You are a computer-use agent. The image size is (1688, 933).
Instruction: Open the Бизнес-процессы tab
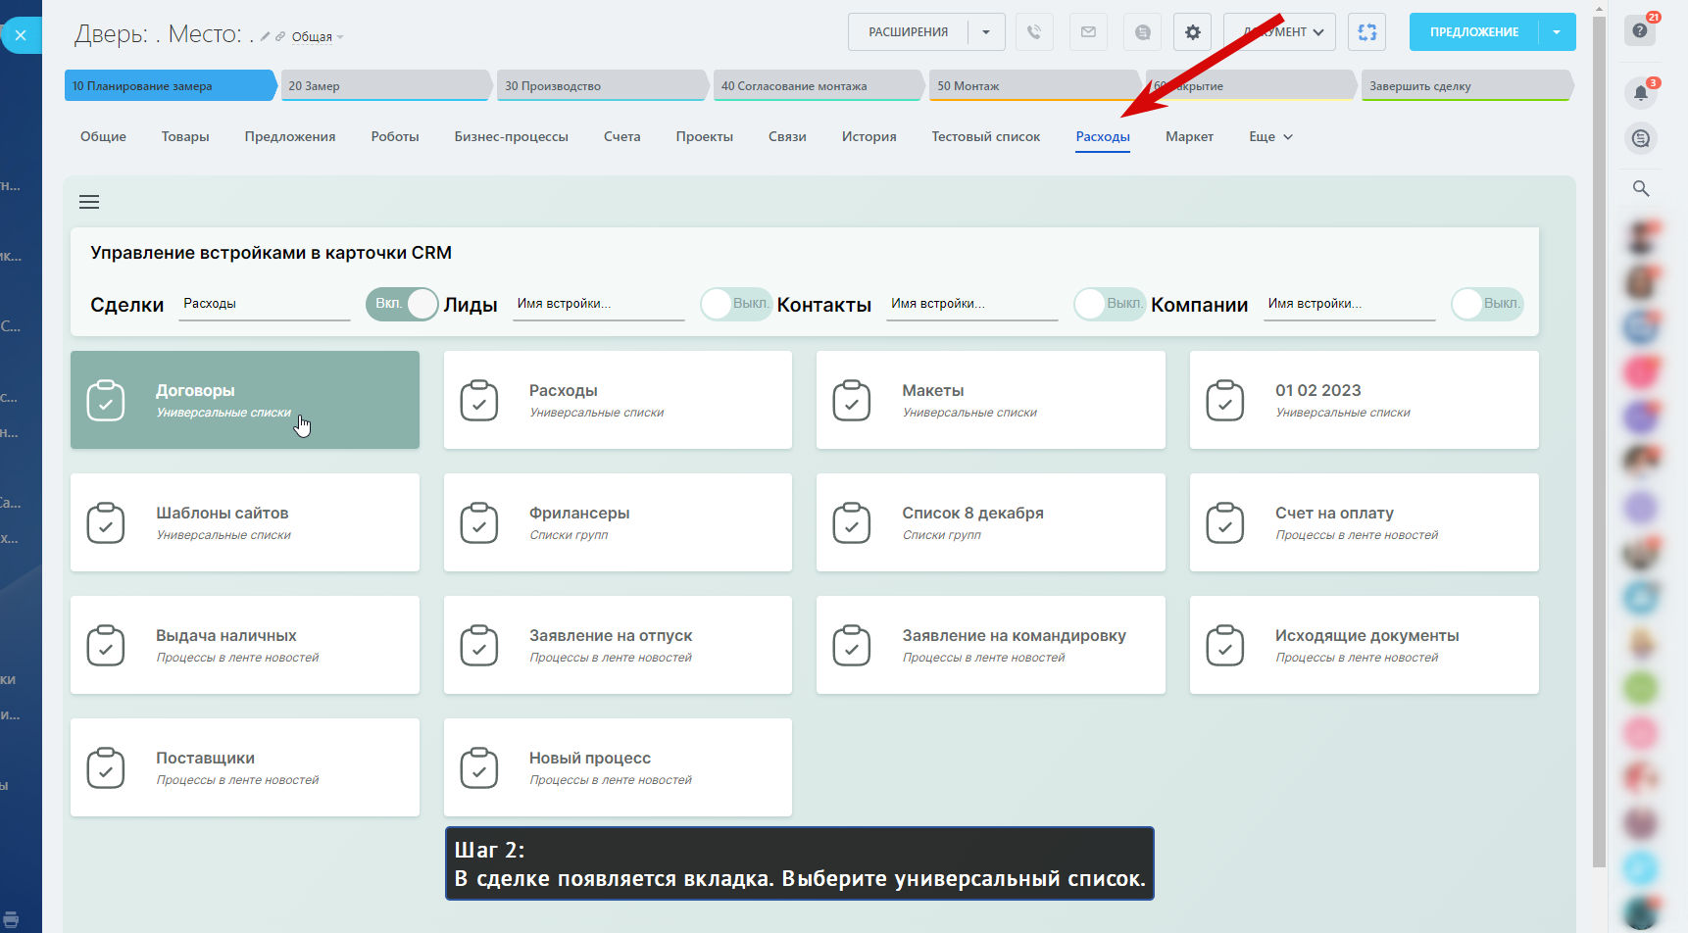tap(511, 137)
